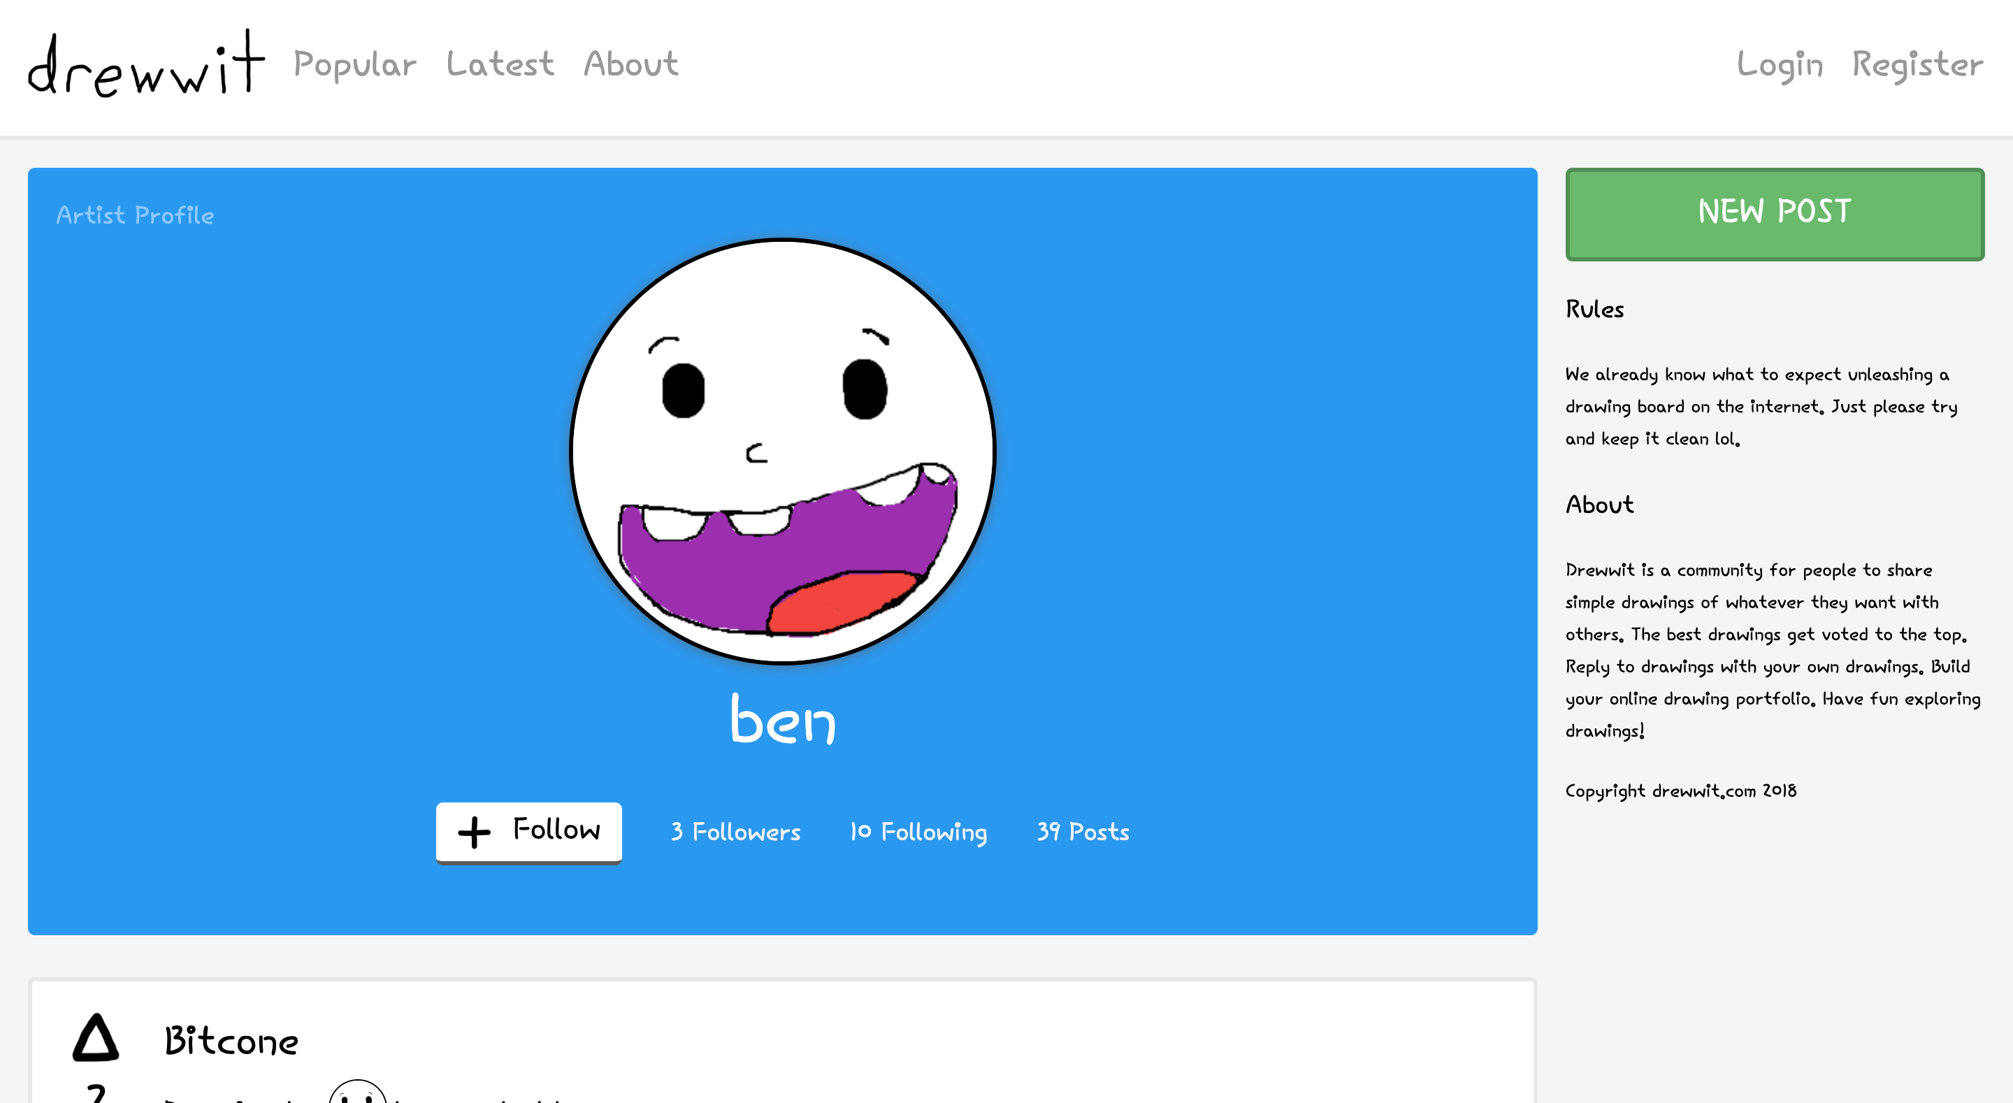The height and width of the screenshot is (1103, 2013).
Task: Open the Register page
Action: [1917, 64]
